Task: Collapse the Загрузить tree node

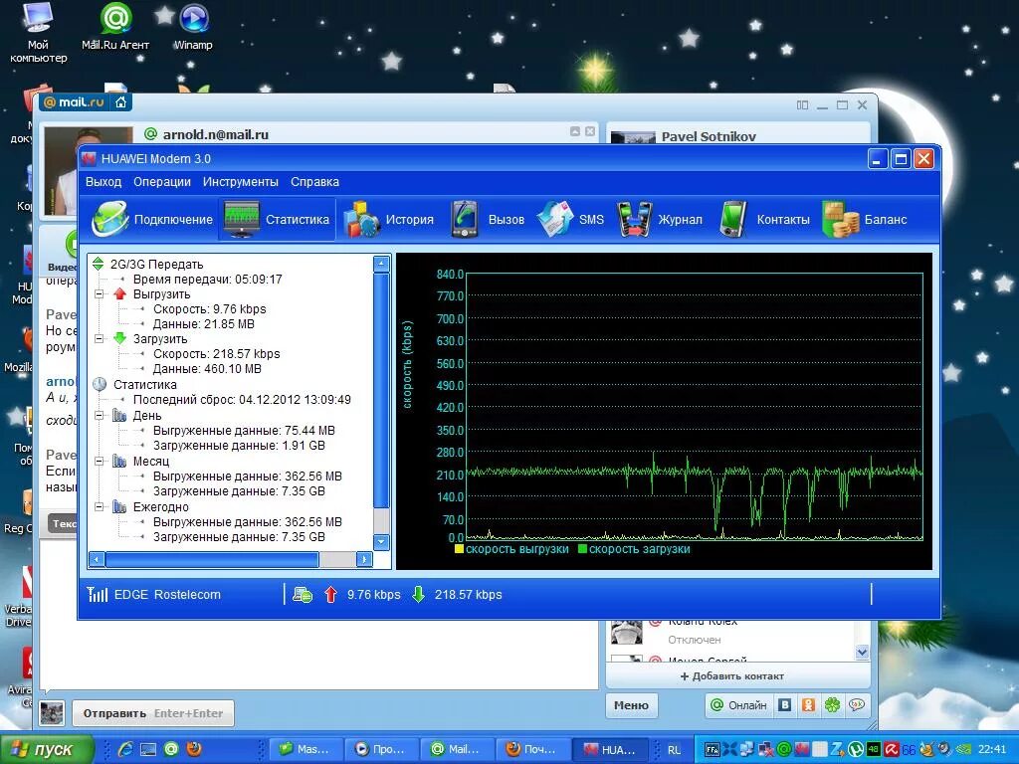Action: point(100,339)
